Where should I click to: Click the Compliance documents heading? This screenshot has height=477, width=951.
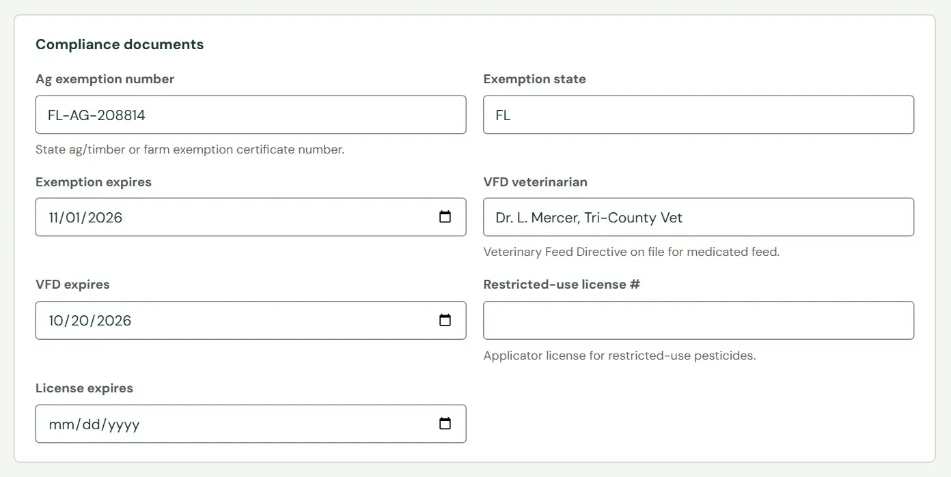120,44
